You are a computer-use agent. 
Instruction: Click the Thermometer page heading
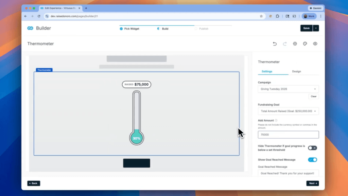click(x=41, y=44)
